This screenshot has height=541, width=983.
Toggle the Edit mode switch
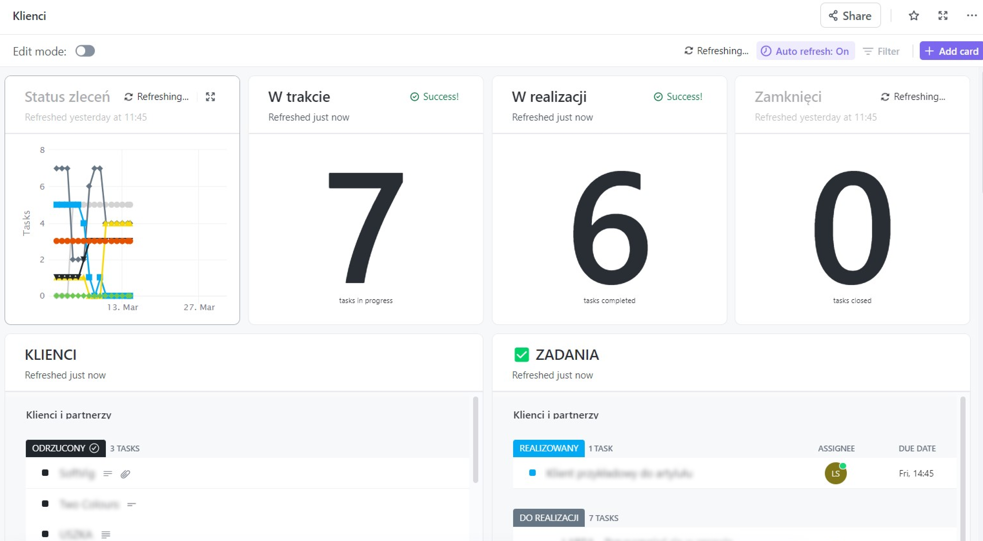[x=85, y=51]
